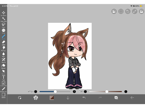Open the Ruler tool icon

click(x=135, y=11)
